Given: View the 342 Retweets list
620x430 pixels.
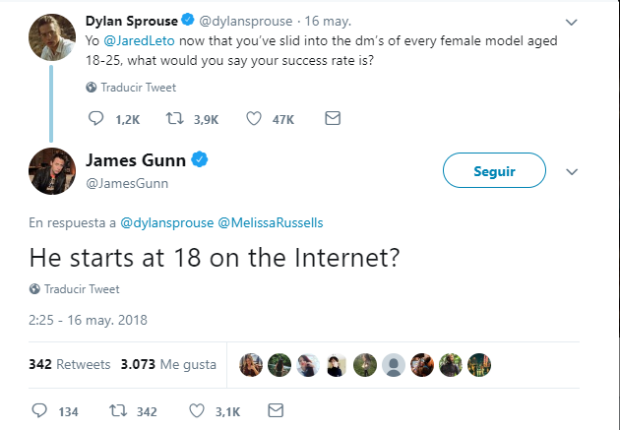Looking at the screenshot, I should [70, 364].
